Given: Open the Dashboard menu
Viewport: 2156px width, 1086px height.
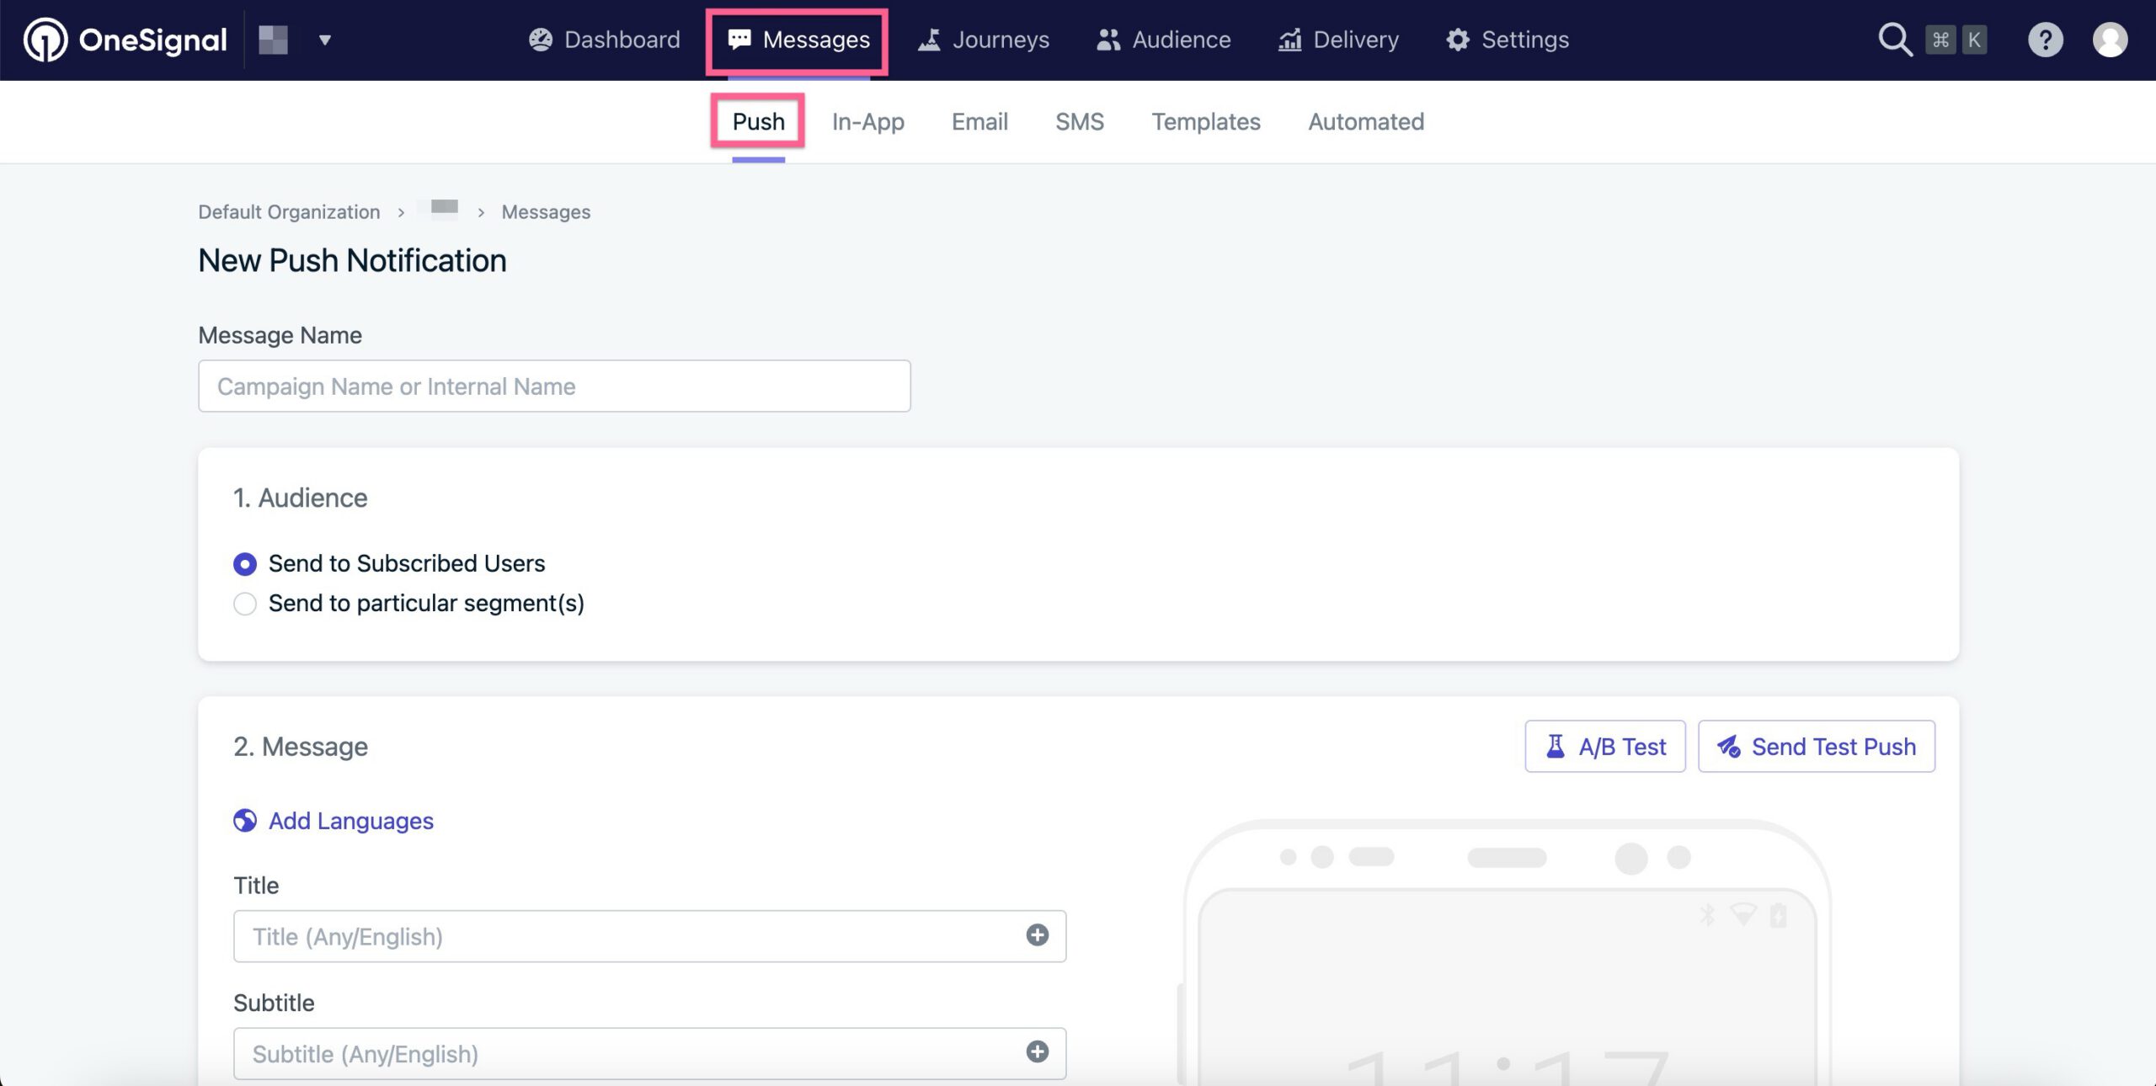Looking at the screenshot, I should pyautogui.click(x=604, y=40).
